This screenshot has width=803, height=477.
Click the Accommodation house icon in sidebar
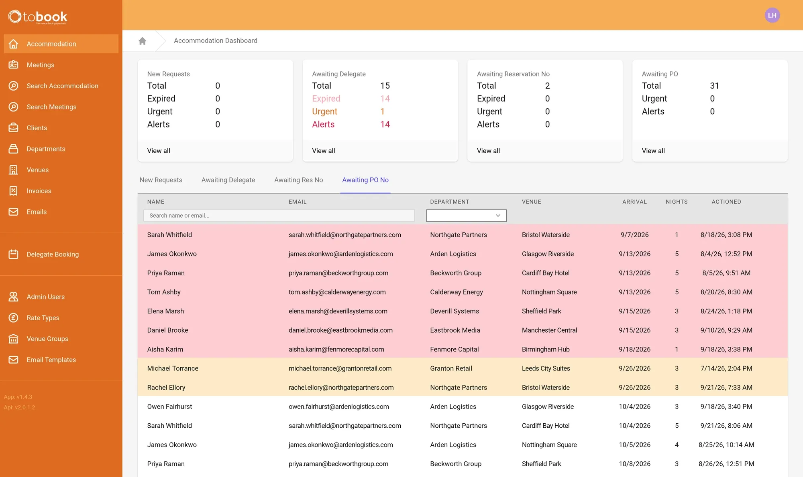tap(13, 44)
